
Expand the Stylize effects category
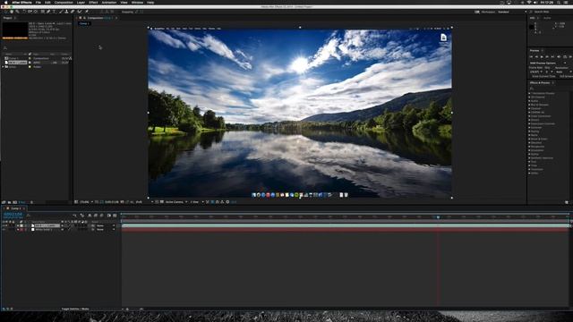(x=529, y=154)
